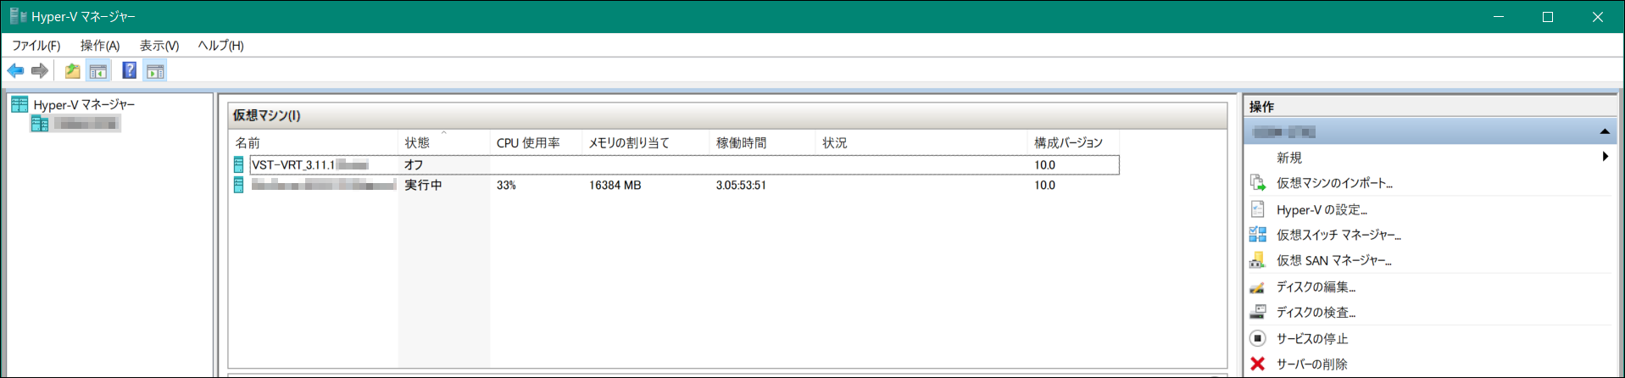Sort by メモリの割り当て column header

tap(646, 142)
